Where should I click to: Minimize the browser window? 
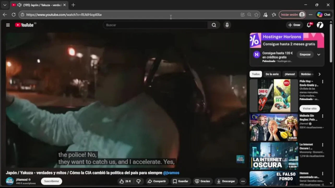306,5
